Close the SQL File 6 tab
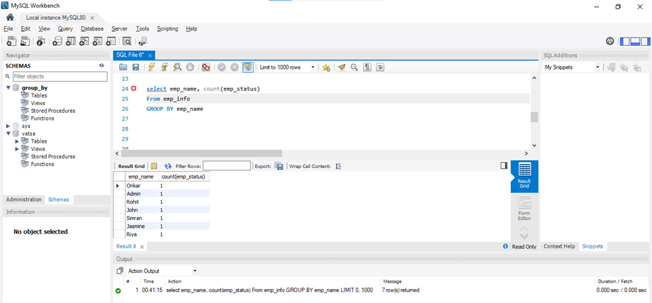 pyautogui.click(x=150, y=55)
